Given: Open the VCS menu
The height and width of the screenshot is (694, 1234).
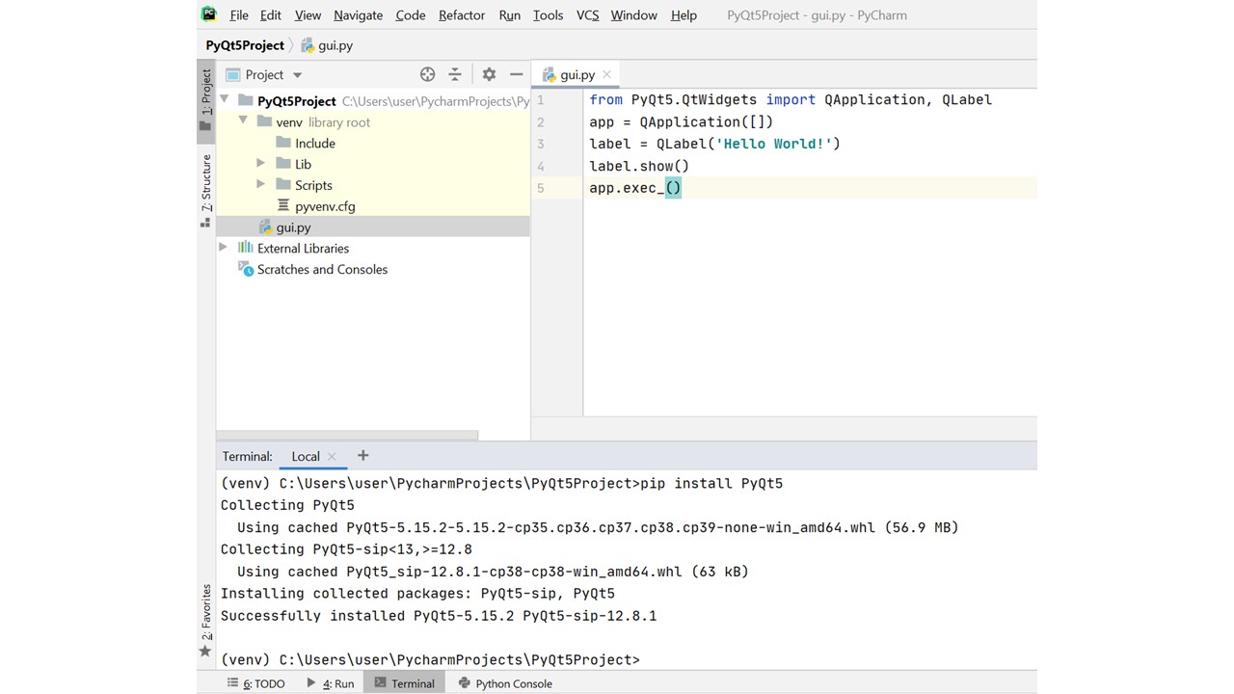Looking at the screenshot, I should (x=587, y=15).
